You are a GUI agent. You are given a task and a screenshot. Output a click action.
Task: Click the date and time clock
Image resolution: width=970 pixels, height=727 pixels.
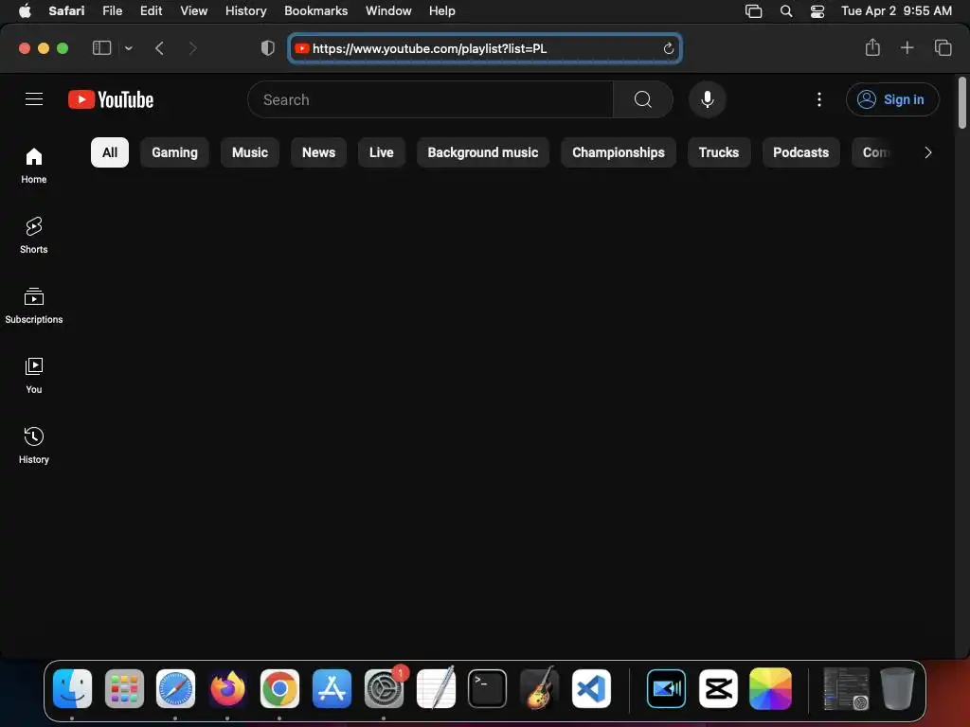(x=896, y=10)
